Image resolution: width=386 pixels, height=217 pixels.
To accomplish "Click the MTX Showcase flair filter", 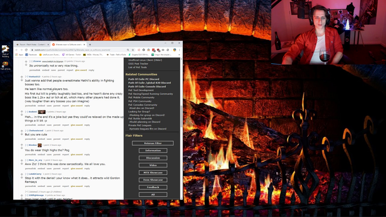I will [153, 172].
